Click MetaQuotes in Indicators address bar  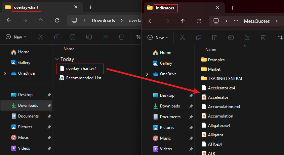(257, 21)
